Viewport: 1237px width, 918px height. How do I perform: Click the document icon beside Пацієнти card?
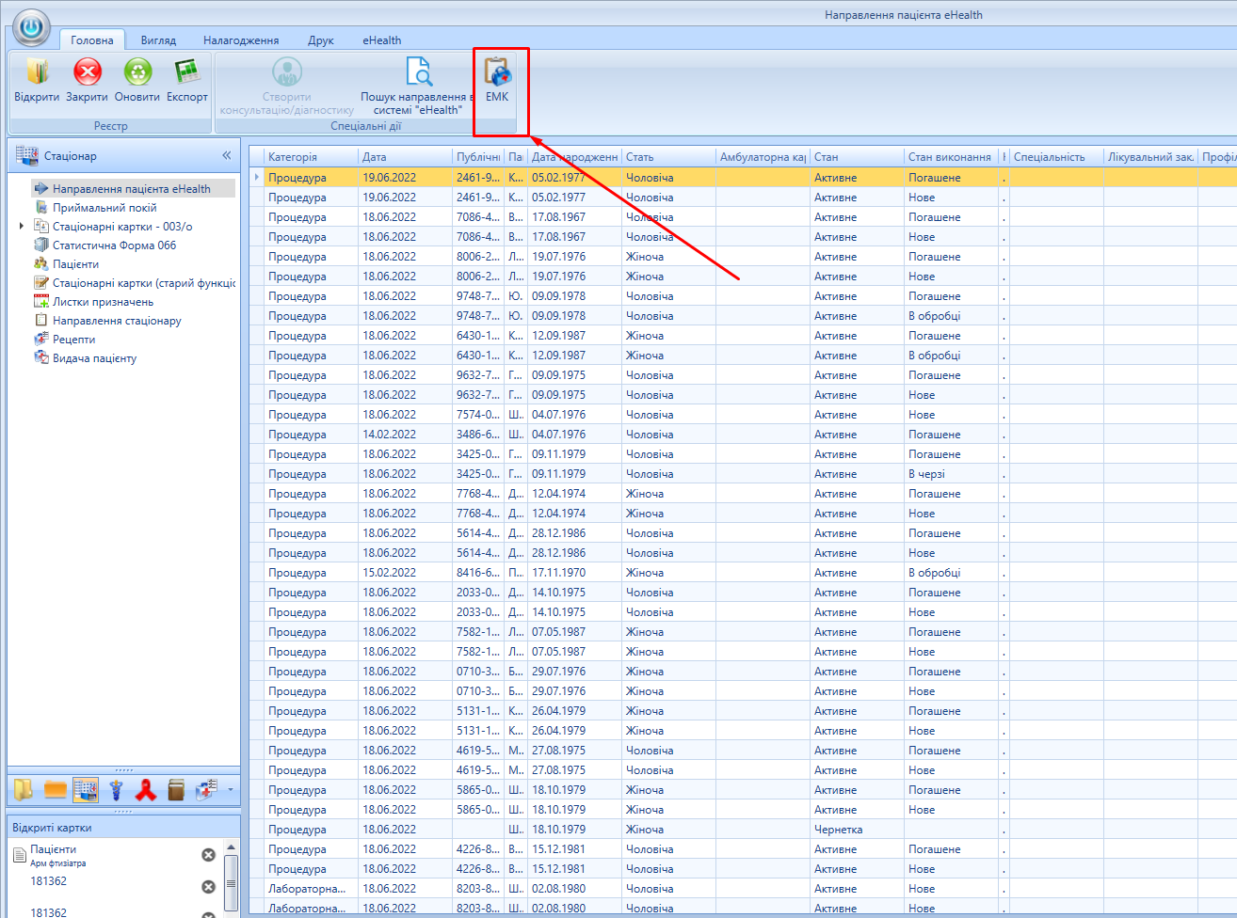(19, 855)
